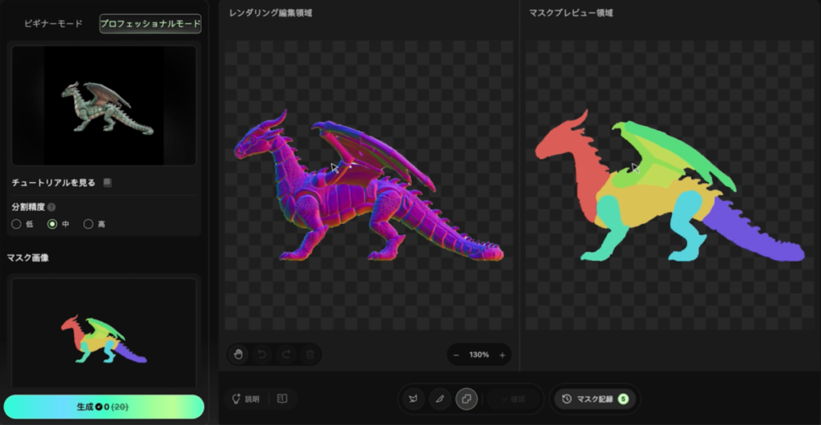821x425 pixels.
Task: Click the trash delete icon
Action: pos(309,354)
